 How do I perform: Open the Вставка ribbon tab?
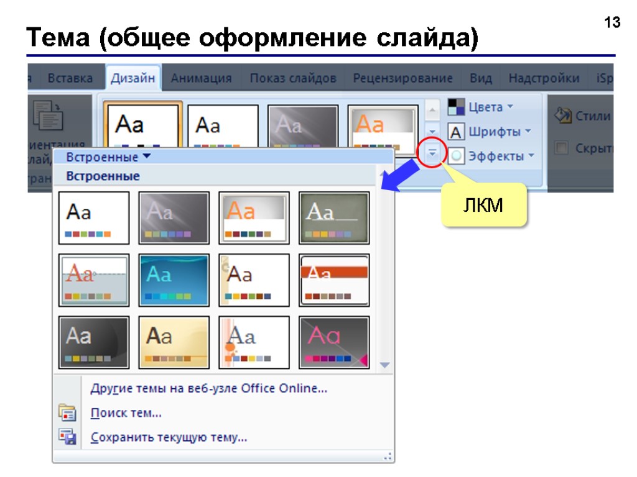tap(70, 78)
